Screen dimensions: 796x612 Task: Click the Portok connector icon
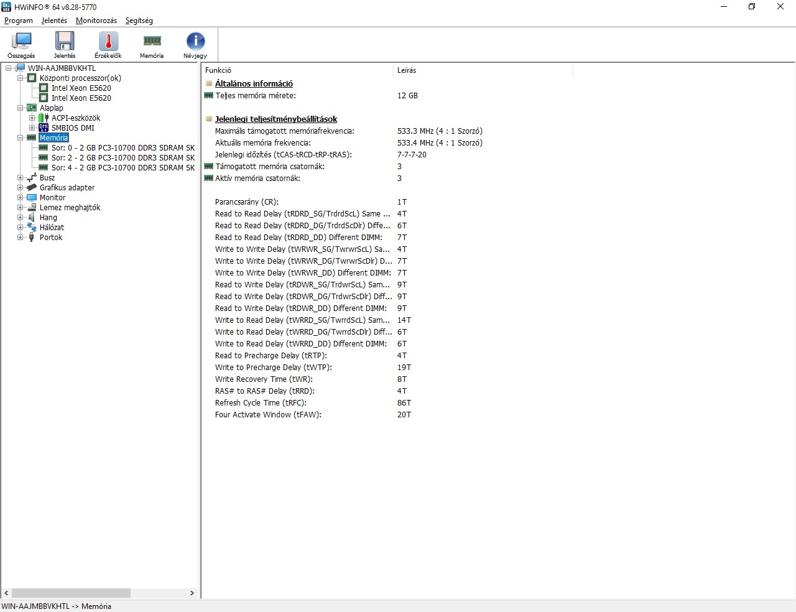click(32, 237)
